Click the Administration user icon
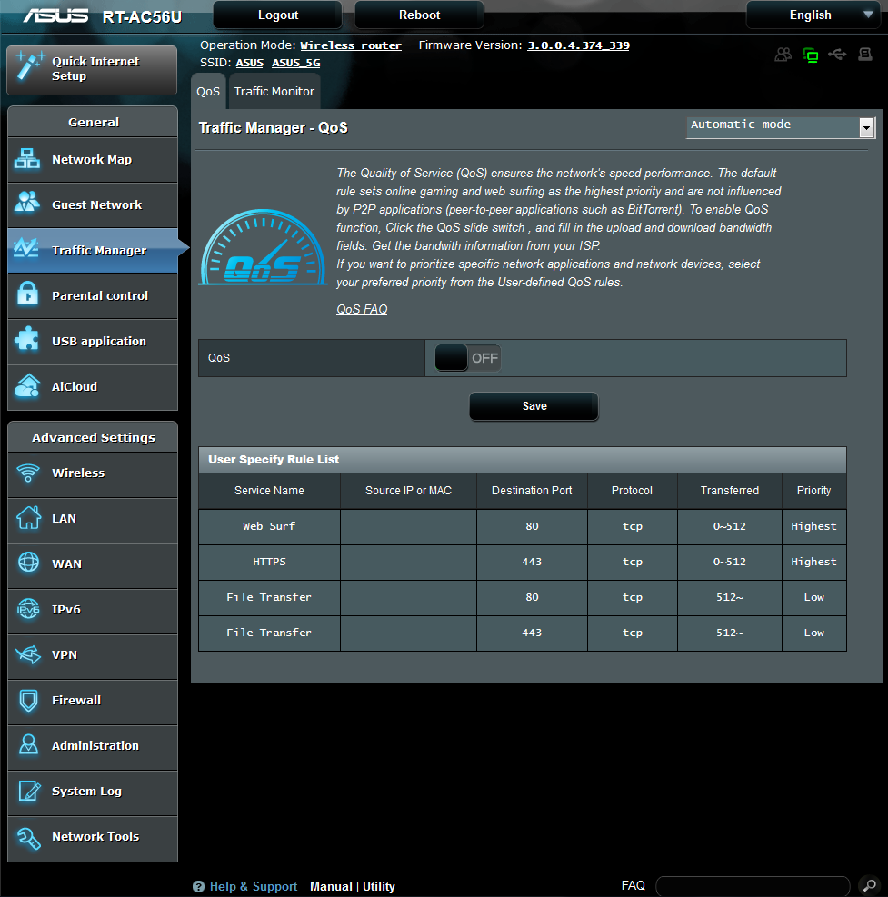This screenshot has width=888, height=897. click(28, 745)
